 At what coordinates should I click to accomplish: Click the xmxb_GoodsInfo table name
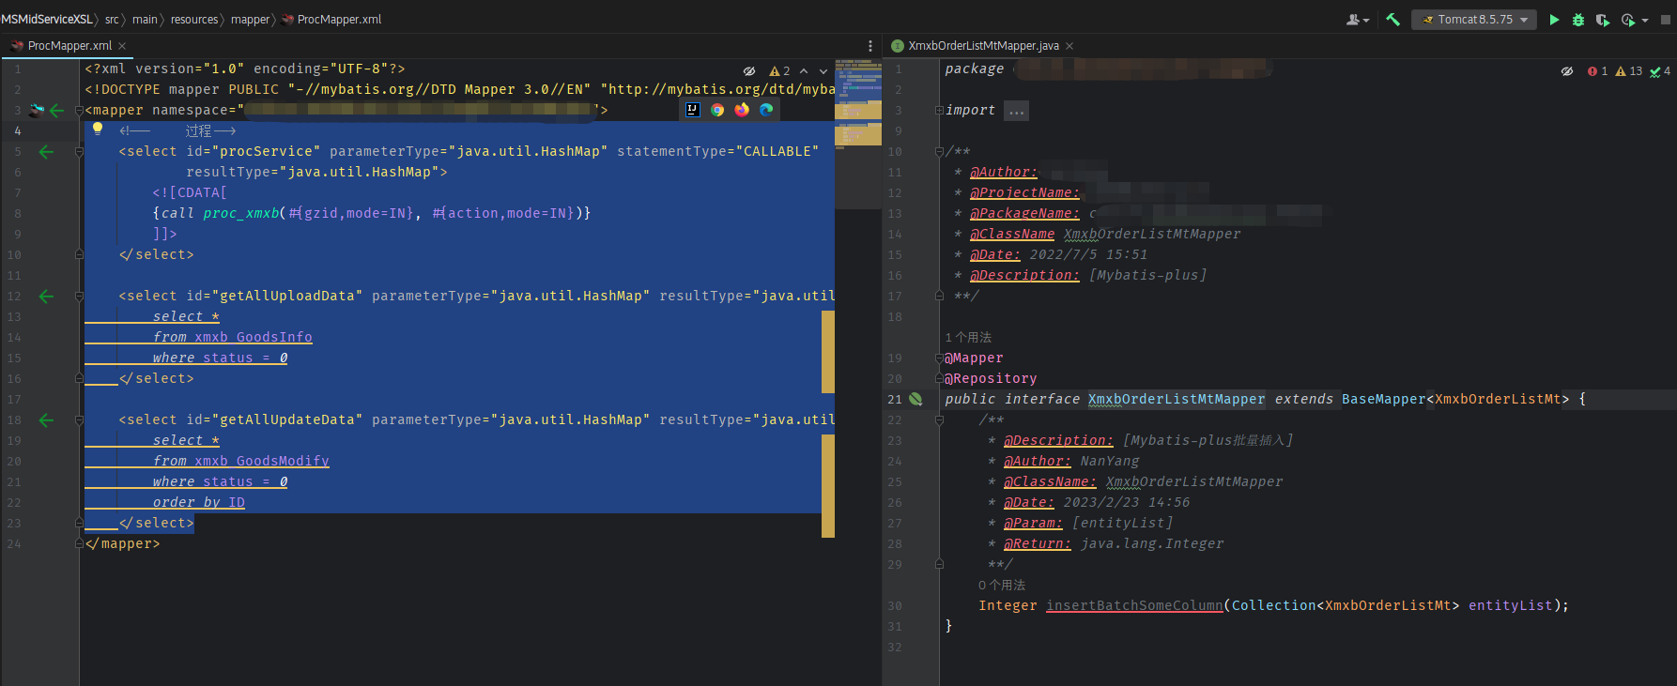pos(254,337)
